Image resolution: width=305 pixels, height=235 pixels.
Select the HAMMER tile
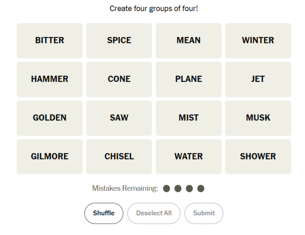pos(50,79)
